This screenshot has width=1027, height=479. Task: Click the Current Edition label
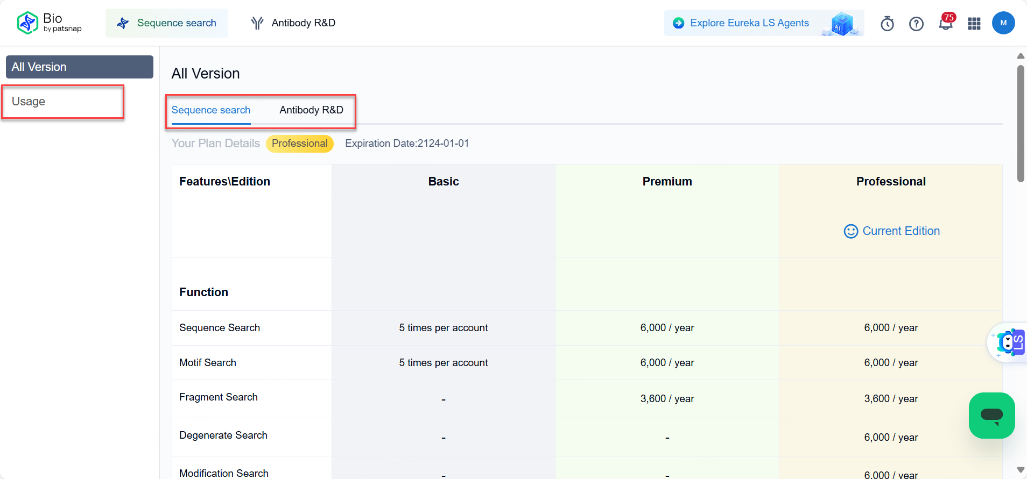901,231
